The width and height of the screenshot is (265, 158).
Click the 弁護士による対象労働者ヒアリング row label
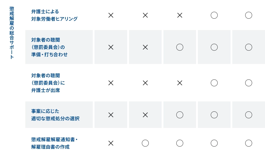click(x=54, y=15)
